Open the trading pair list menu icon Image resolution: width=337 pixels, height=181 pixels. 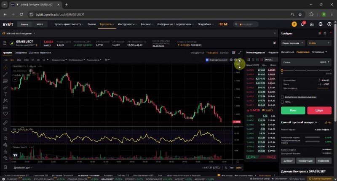[5, 43]
